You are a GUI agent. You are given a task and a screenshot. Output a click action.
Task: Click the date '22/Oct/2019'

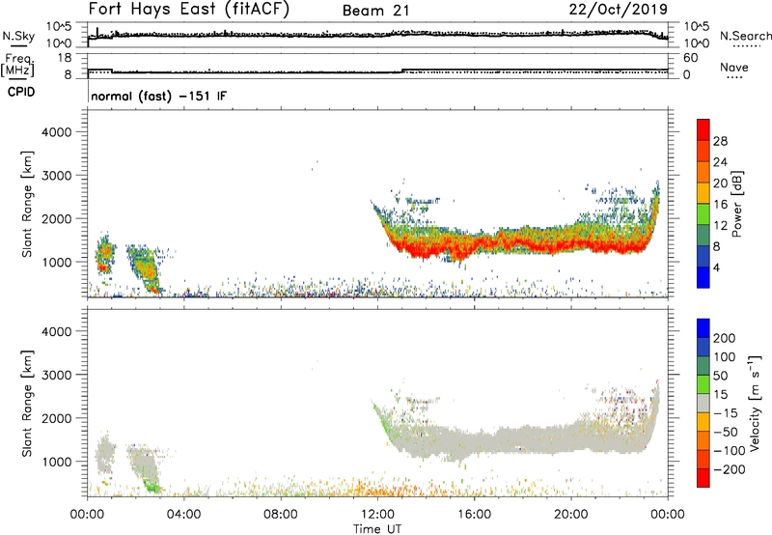(619, 10)
